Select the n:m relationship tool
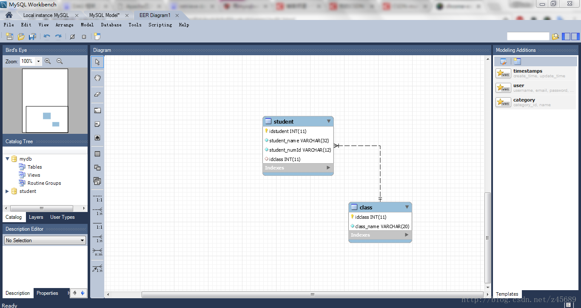581x308 pixels. click(98, 252)
